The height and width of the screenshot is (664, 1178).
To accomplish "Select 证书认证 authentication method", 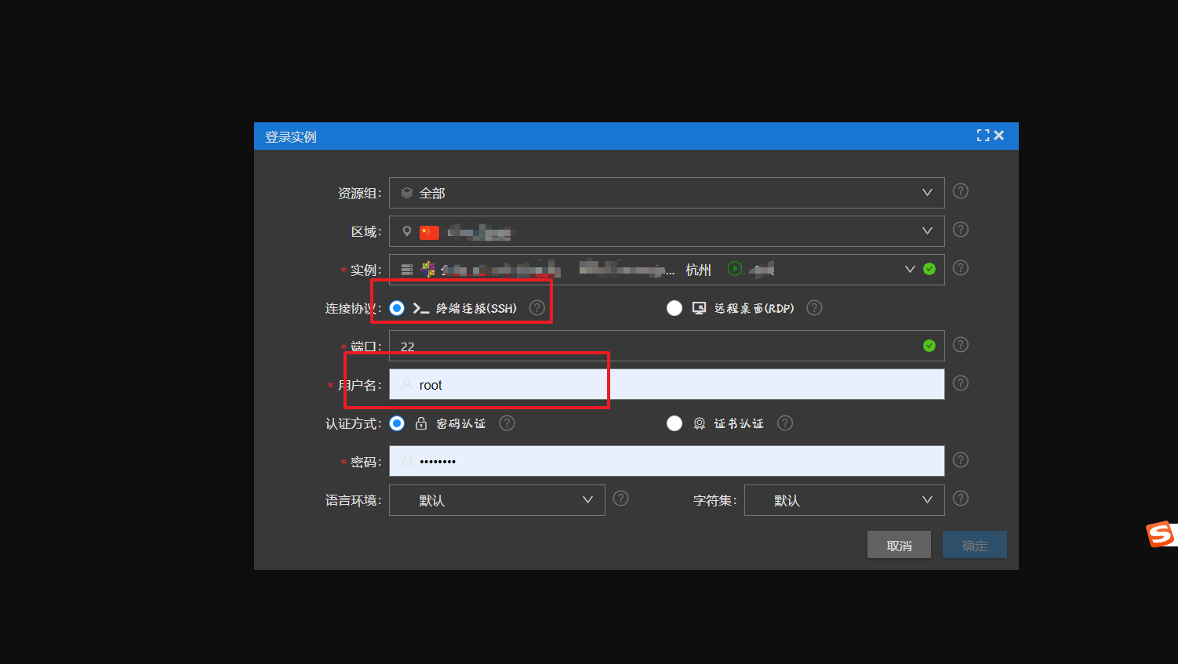I will pyautogui.click(x=674, y=423).
